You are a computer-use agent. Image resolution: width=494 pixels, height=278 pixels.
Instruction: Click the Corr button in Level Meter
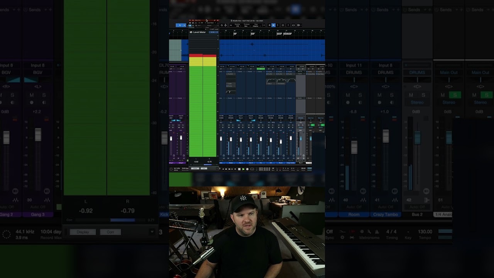[204, 168]
